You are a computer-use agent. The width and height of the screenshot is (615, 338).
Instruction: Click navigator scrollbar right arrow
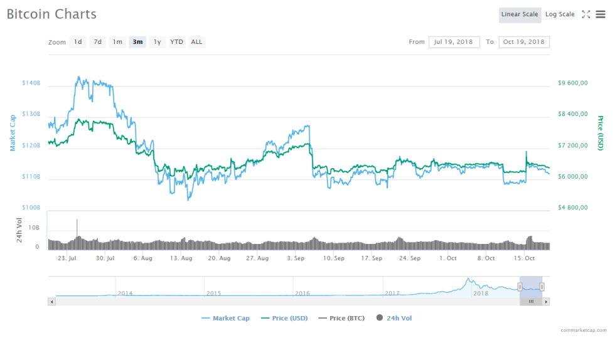point(546,302)
